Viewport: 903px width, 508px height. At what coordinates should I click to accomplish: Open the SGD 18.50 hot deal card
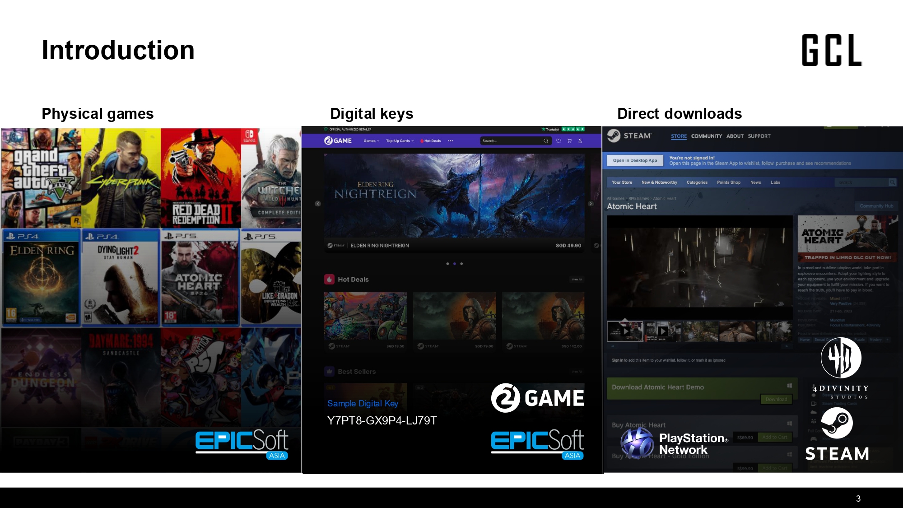(365, 322)
